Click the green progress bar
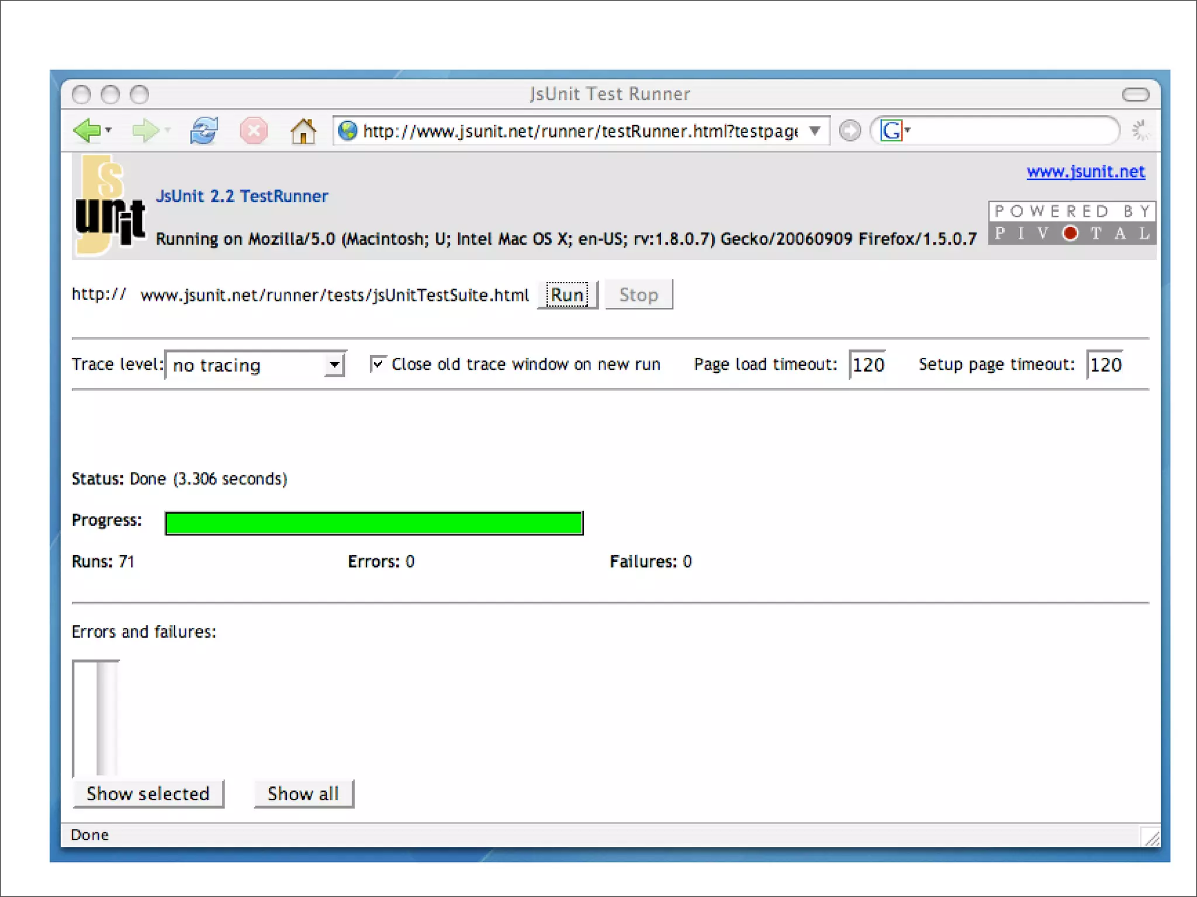Image resolution: width=1197 pixels, height=897 pixels. pos(374,523)
